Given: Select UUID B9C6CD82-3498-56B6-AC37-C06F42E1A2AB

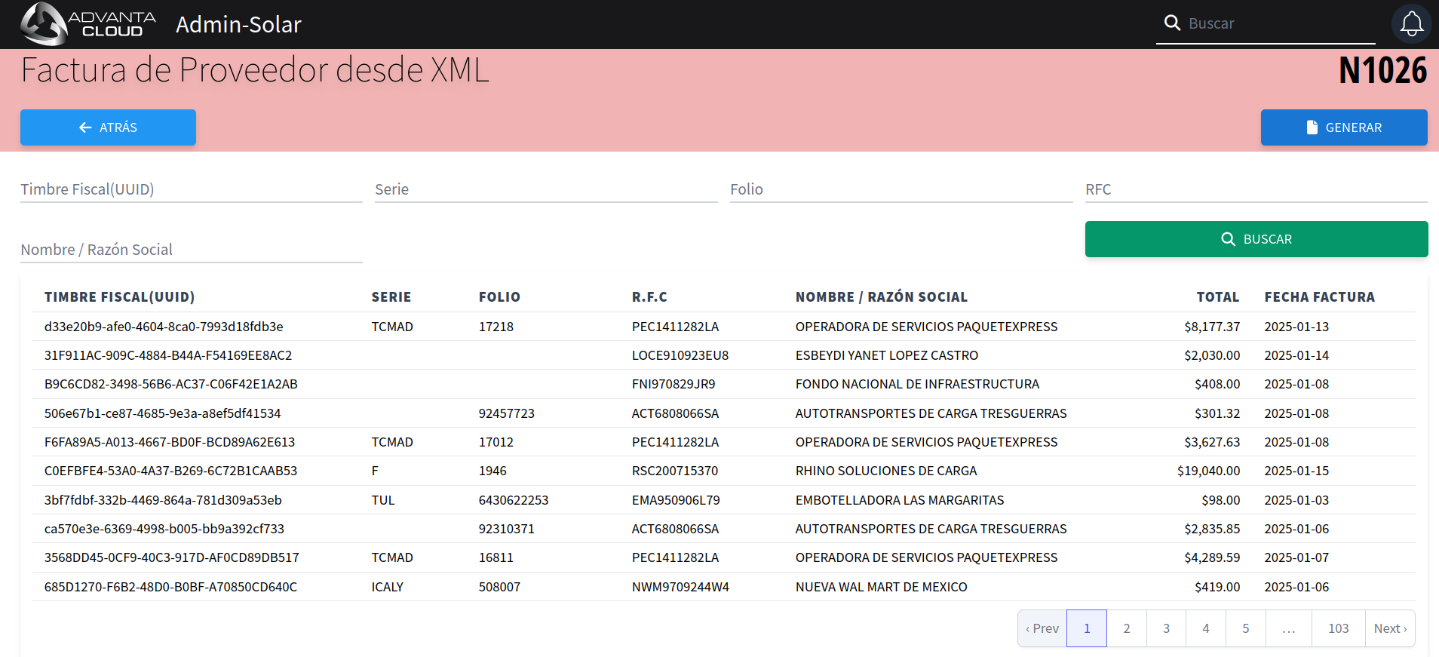Looking at the screenshot, I should [171, 384].
